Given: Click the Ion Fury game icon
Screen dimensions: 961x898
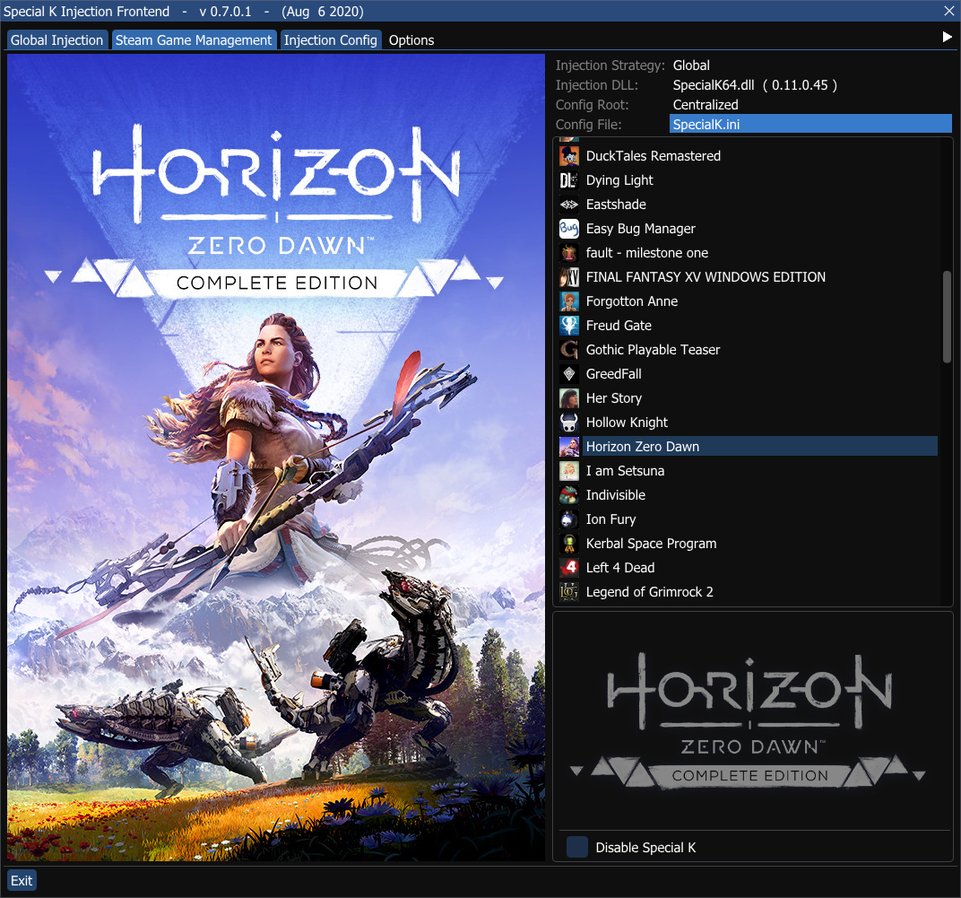Looking at the screenshot, I should 568,519.
